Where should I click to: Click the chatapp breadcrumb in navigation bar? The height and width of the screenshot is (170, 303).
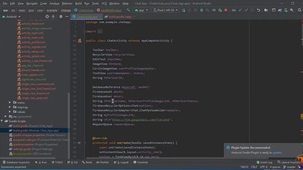click(66, 10)
